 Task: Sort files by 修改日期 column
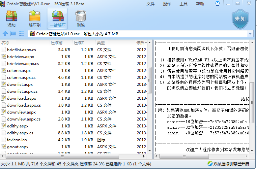(x=141, y=43)
